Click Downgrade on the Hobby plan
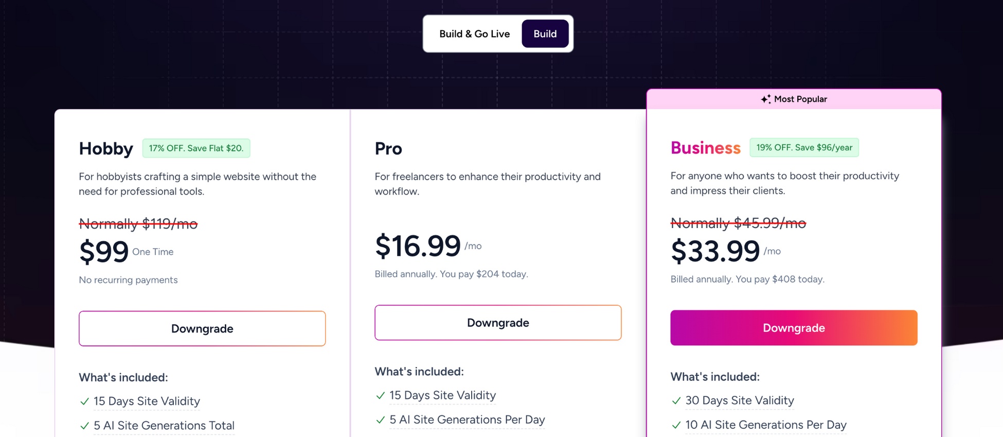 (202, 328)
